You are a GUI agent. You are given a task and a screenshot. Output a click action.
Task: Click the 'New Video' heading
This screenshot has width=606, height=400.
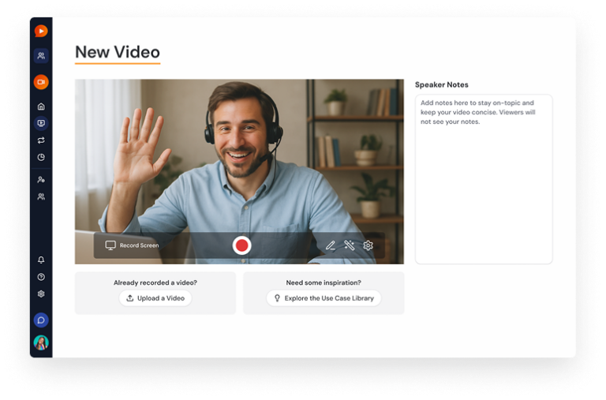(x=118, y=52)
